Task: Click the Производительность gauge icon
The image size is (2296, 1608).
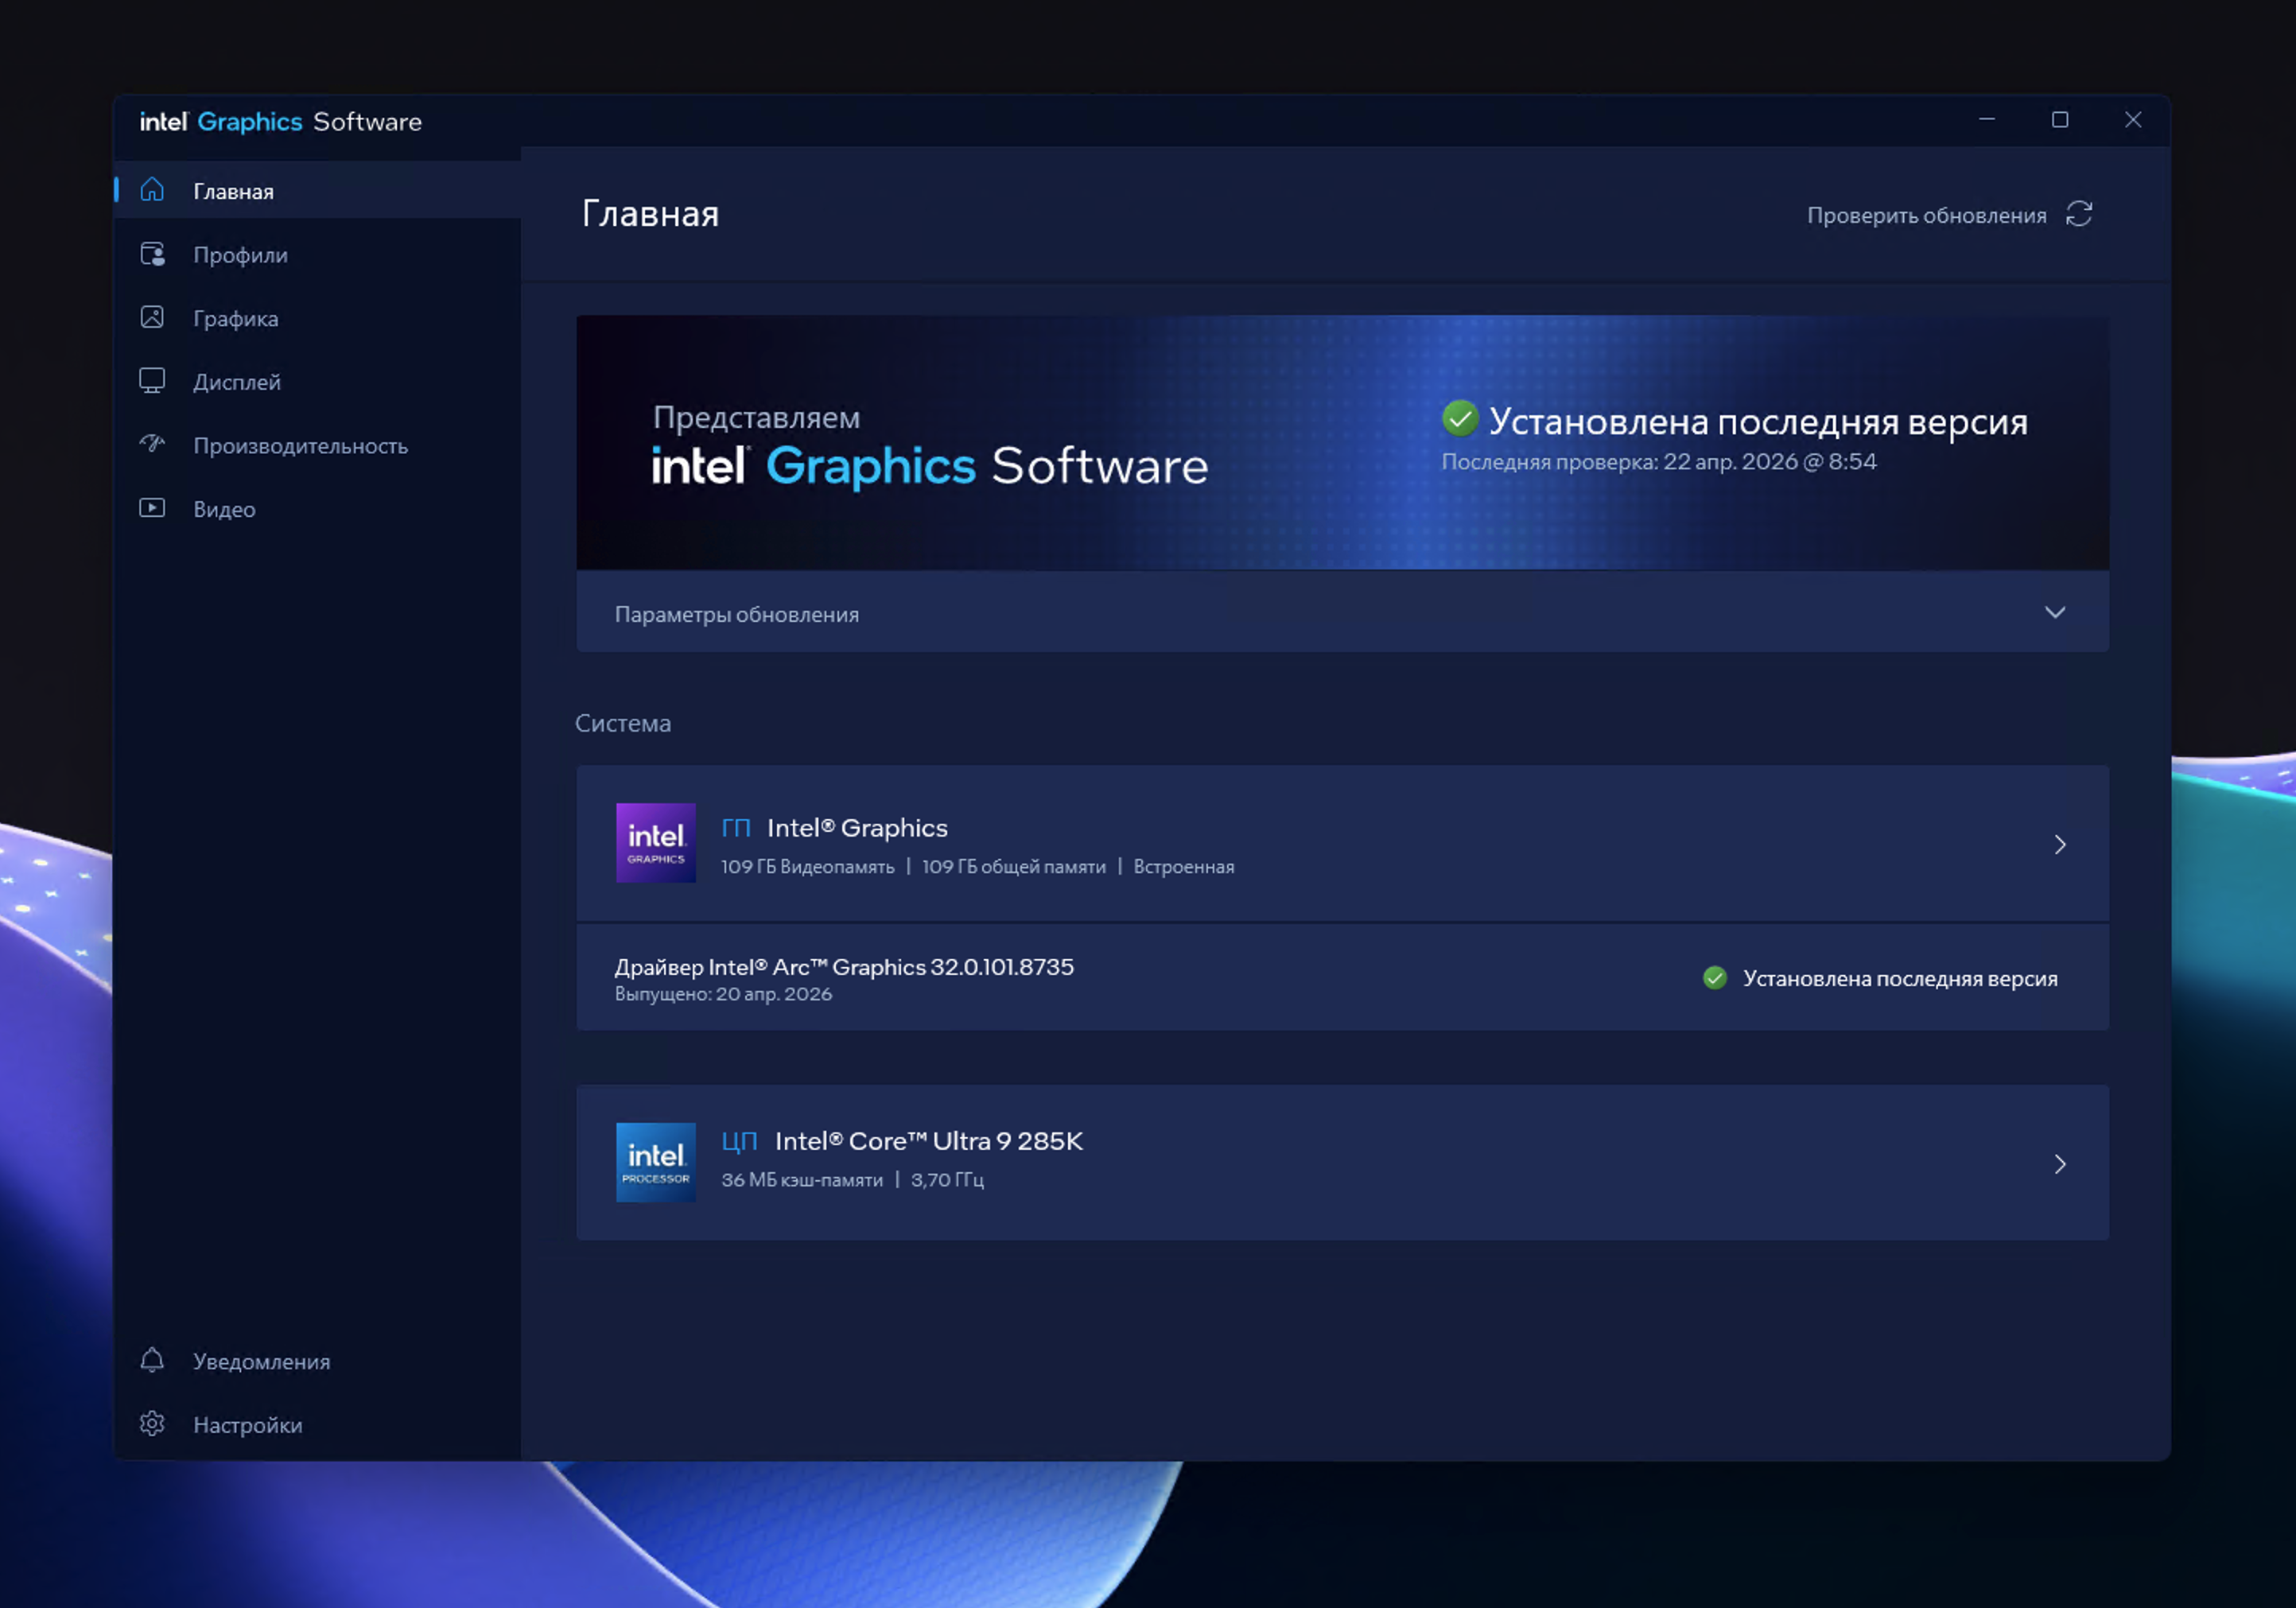Action: tap(152, 444)
